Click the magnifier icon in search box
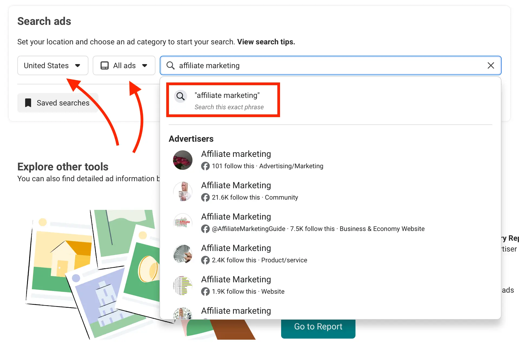The image size is (519, 344). (170, 65)
